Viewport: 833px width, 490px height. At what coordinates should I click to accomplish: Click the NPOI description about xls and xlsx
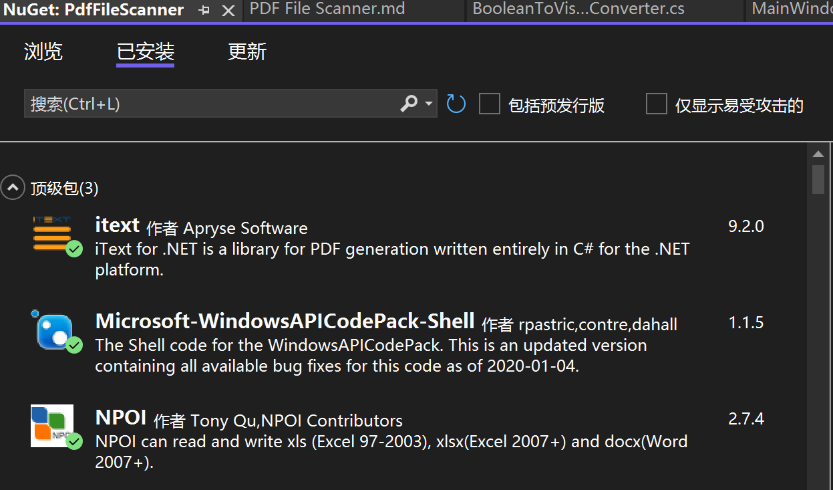pyautogui.click(x=391, y=452)
